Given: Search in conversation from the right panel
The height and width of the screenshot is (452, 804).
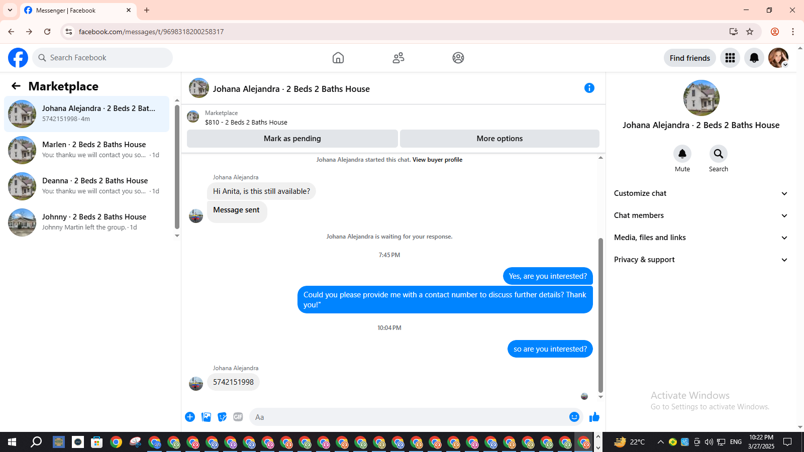Looking at the screenshot, I should coord(719,154).
